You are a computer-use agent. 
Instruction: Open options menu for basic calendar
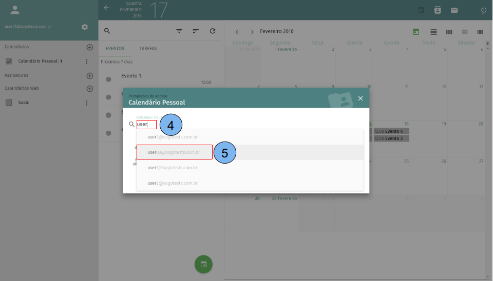[86, 103]
